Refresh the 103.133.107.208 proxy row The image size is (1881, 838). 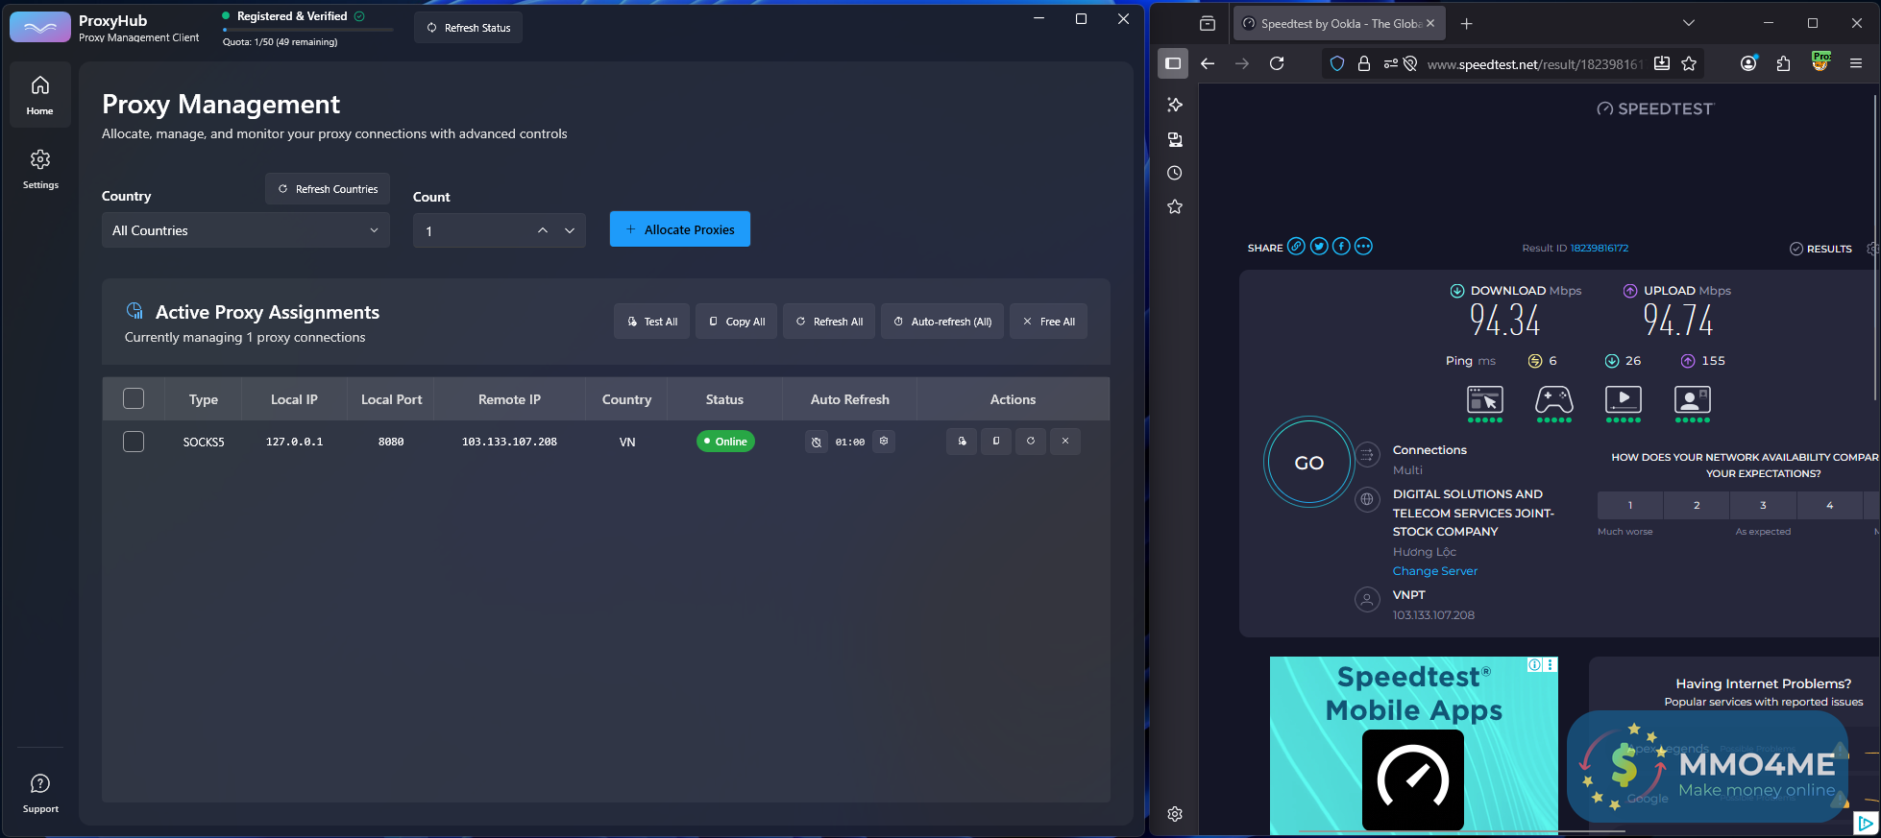pyautogui.click(x=1031, y=442)
